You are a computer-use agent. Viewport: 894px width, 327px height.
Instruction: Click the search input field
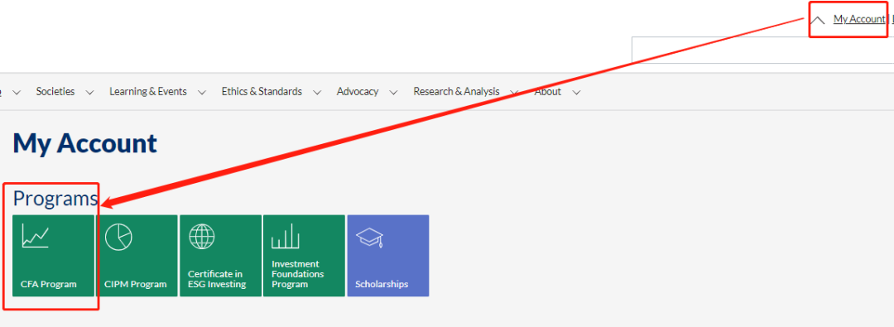[x=763, y=50]
